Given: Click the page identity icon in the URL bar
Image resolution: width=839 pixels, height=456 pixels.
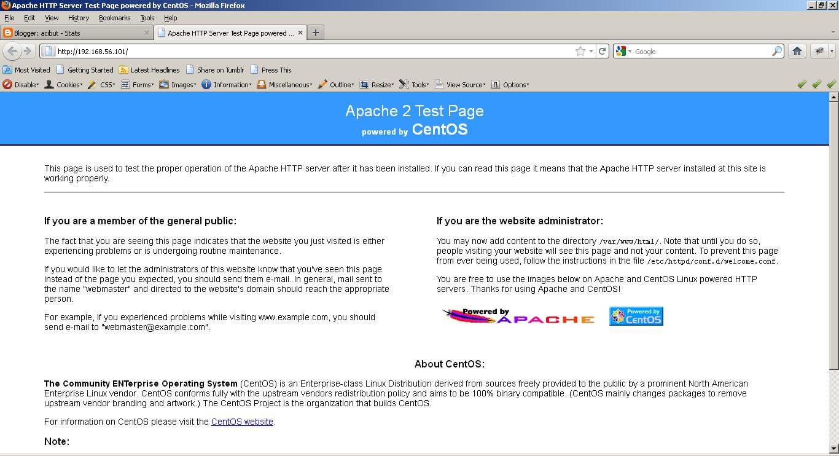Looking at the screenshot, I should tap(49, 52).
